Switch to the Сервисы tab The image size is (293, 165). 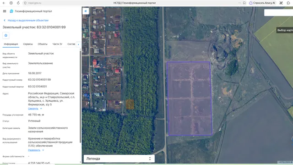(x=28, y=44)
